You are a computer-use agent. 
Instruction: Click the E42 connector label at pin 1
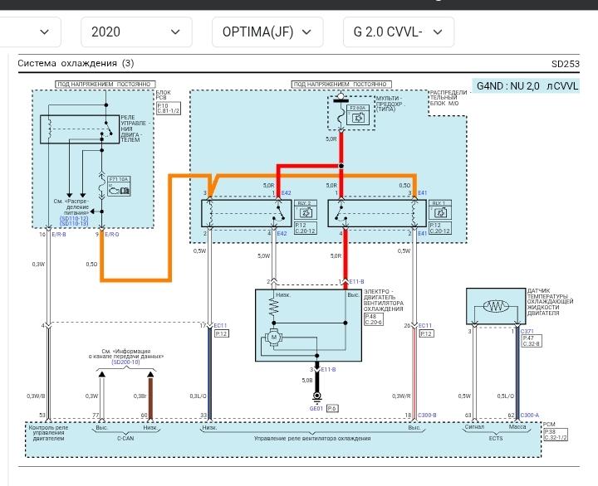pyautogui.click(x=286, y=193)
